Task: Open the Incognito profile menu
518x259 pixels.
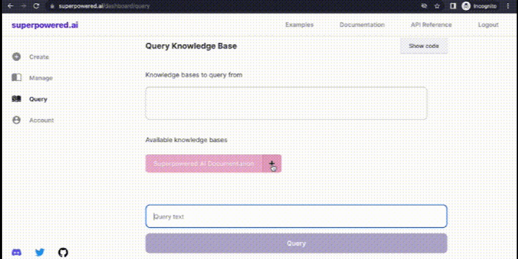Action: coord(480,6)
